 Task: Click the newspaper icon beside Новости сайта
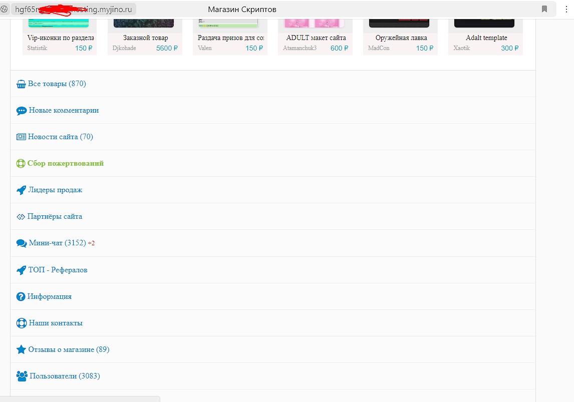tap(21, 137)
